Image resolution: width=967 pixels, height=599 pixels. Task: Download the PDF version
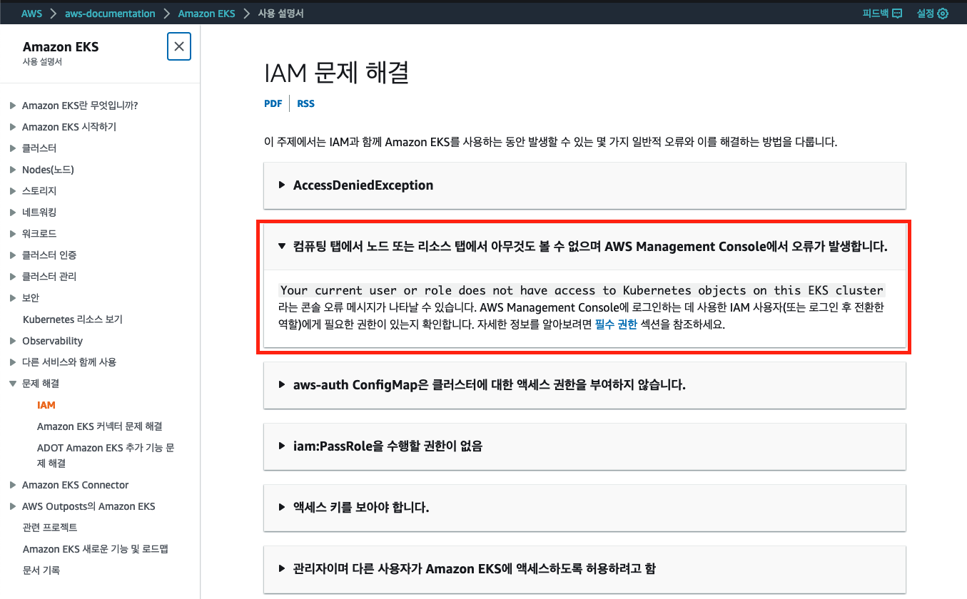click(273, 103)
